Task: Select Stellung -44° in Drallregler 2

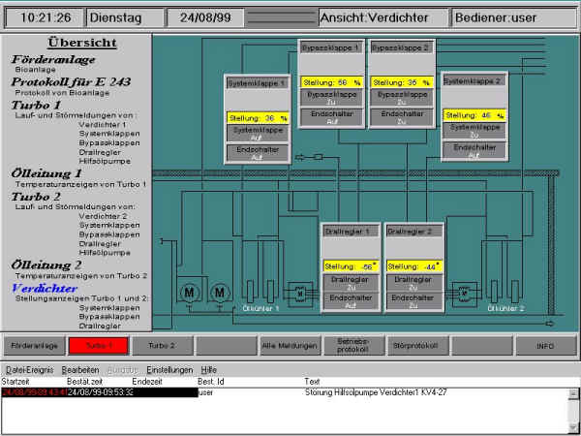Action: coord(414,266)
